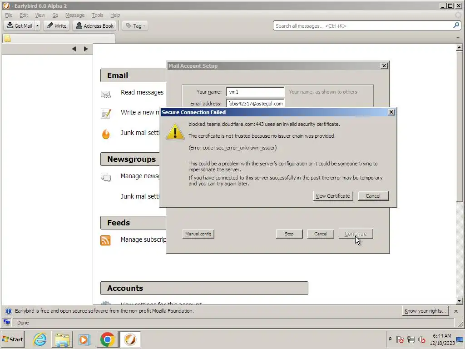Screen dimensions: 465x349
Task: Close the Mail Account Setup window
Action: pyautogui.click(x=384, y=65)
